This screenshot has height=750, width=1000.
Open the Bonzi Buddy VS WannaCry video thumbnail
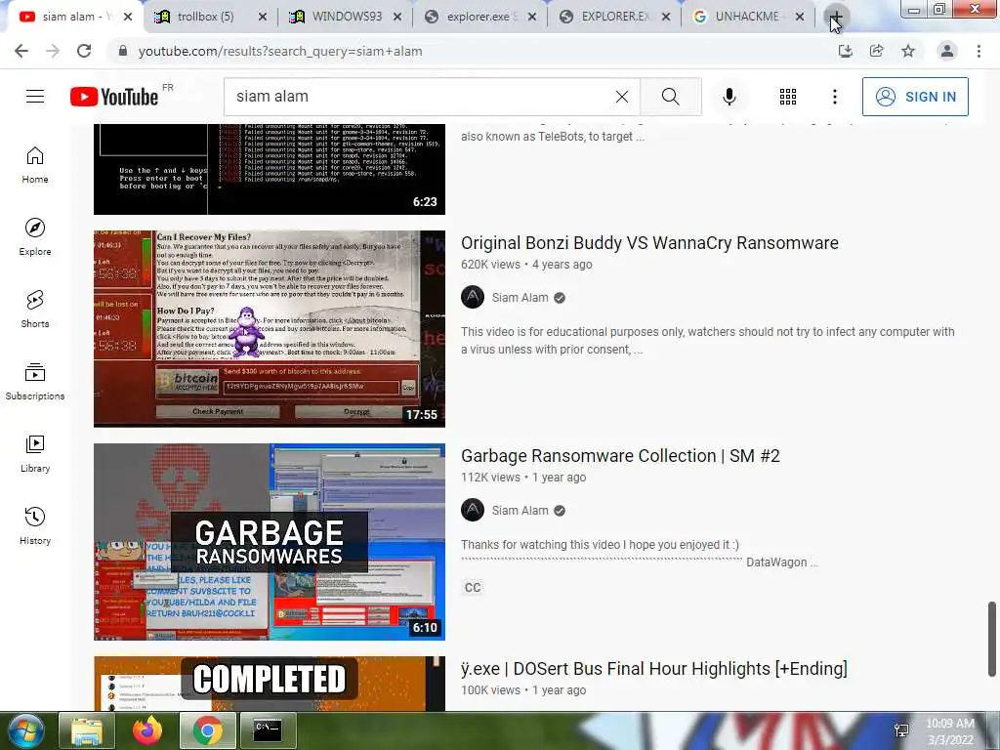coord(270,328)
